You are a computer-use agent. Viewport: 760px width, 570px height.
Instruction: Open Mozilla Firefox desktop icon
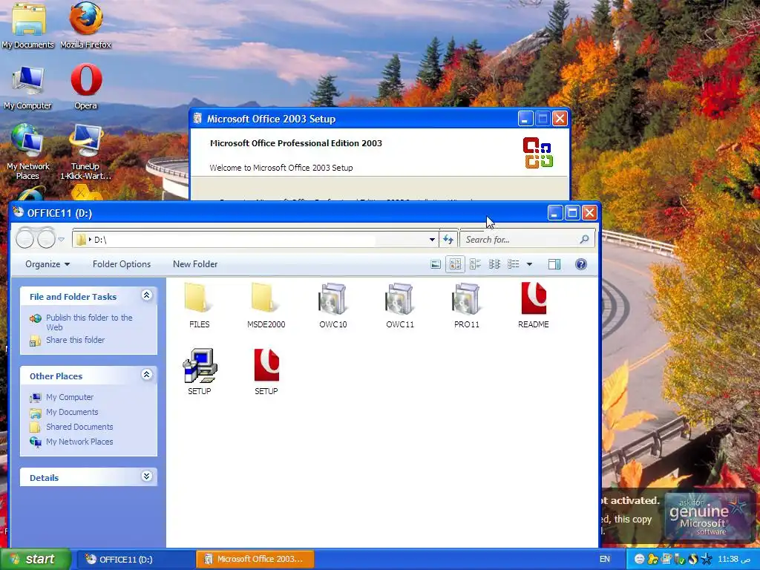coord(86,25)
